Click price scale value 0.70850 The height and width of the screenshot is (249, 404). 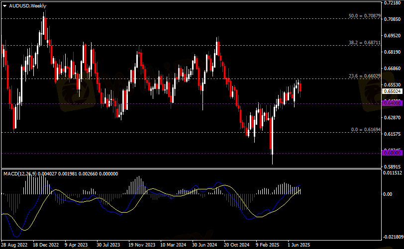[393, 19]
